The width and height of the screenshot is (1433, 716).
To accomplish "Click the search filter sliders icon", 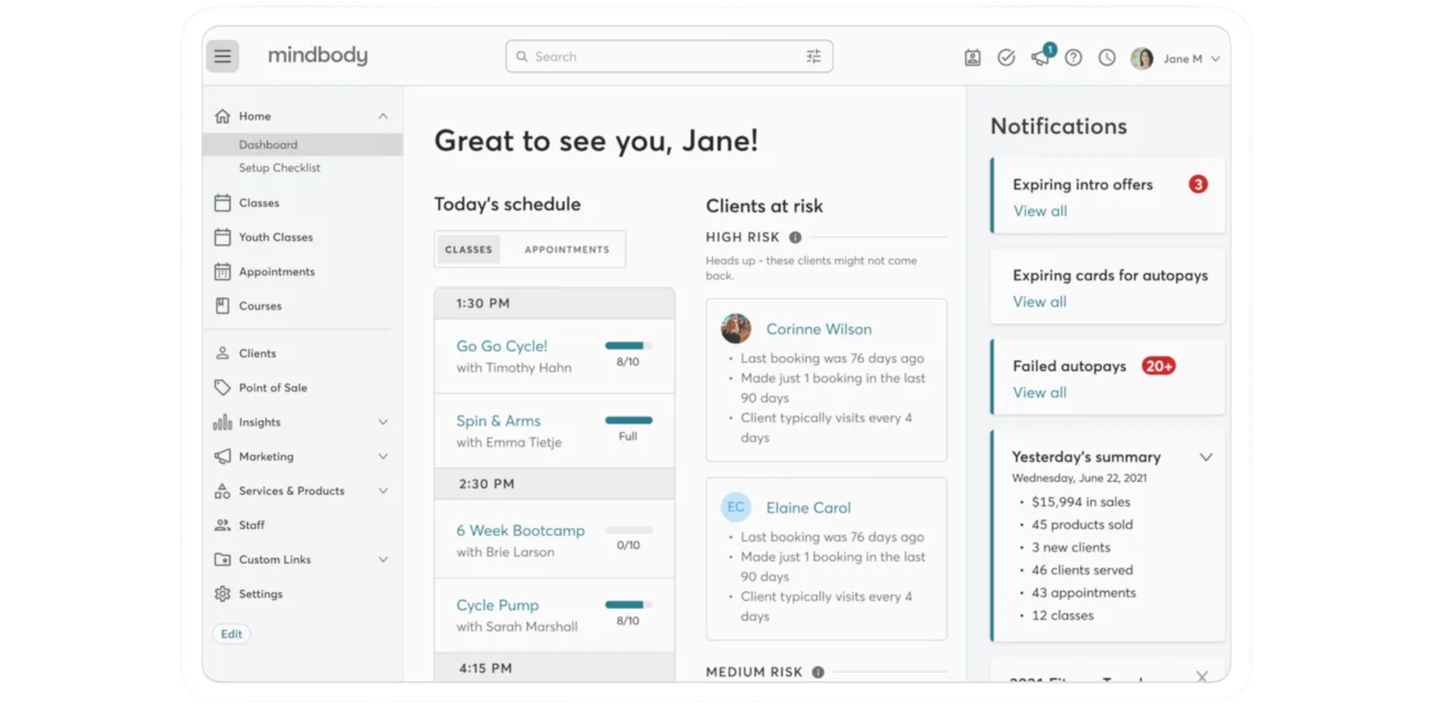I will (x=813, y=57).
